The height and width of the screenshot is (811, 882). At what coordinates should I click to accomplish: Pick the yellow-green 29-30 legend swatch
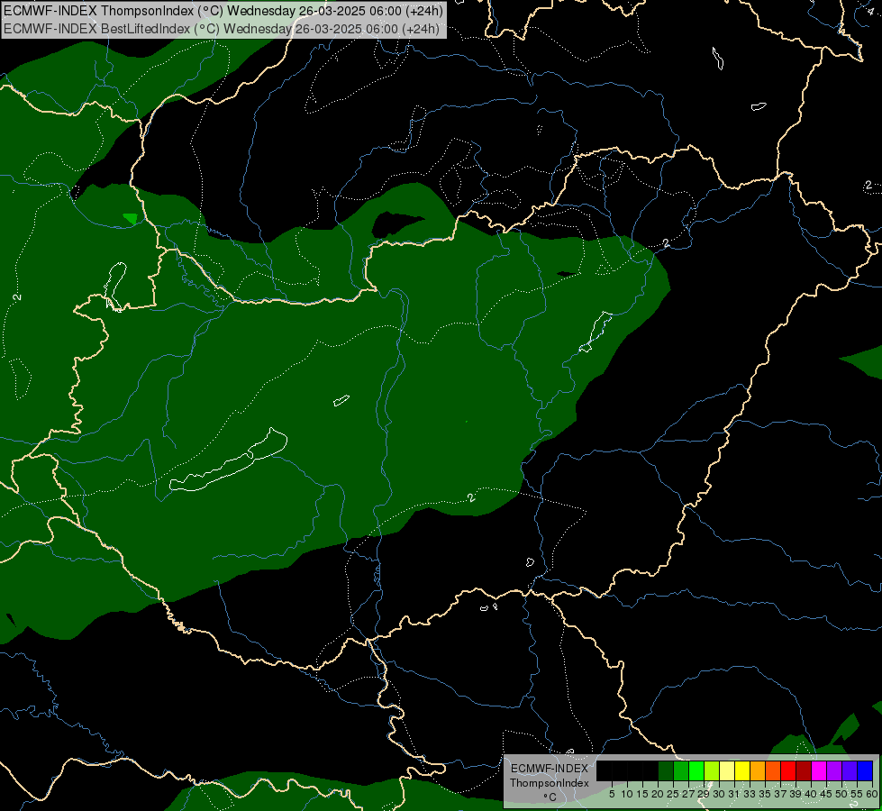pos(712,770)
